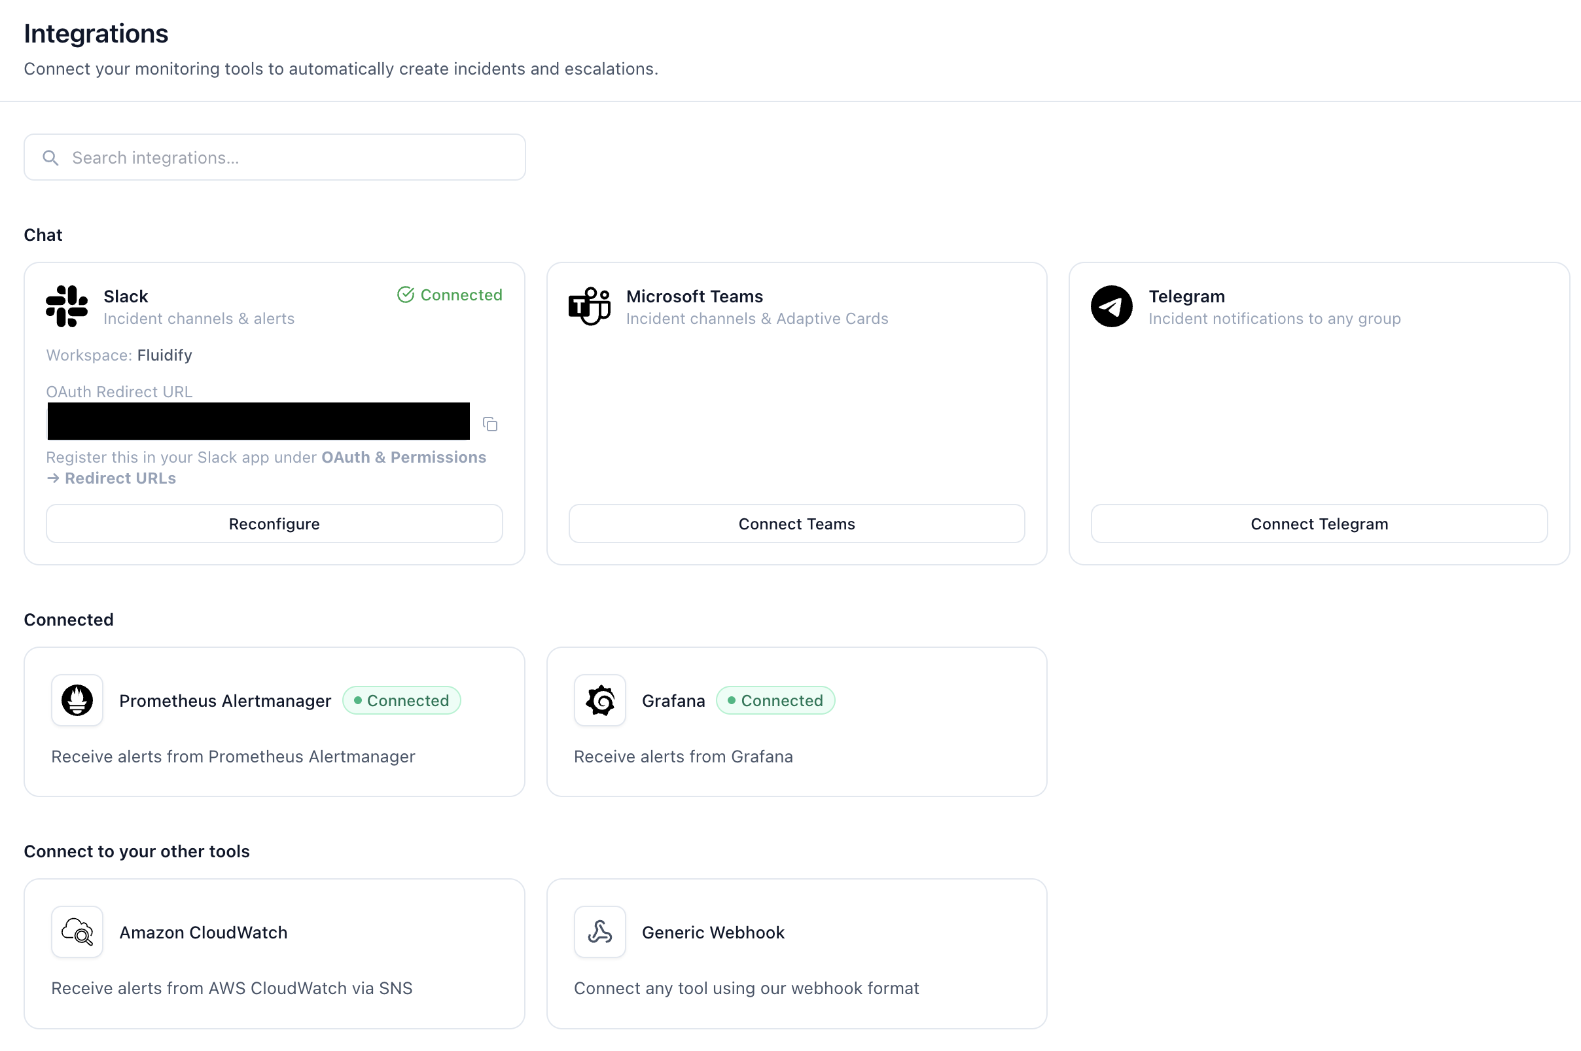
Task: Click the Telegram paper plane icon
Action: coord(1111,306)
